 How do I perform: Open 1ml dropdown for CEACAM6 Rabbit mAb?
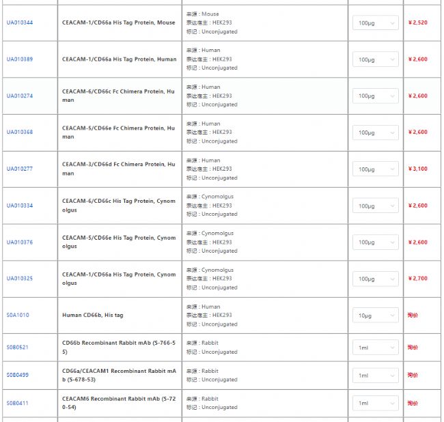tap(375, 403)
